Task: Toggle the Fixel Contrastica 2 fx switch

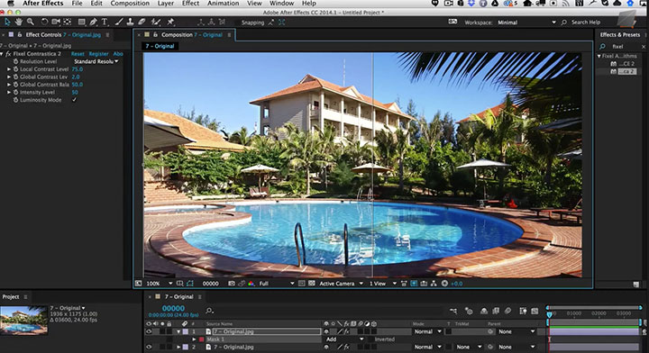Action: (8, 54)
